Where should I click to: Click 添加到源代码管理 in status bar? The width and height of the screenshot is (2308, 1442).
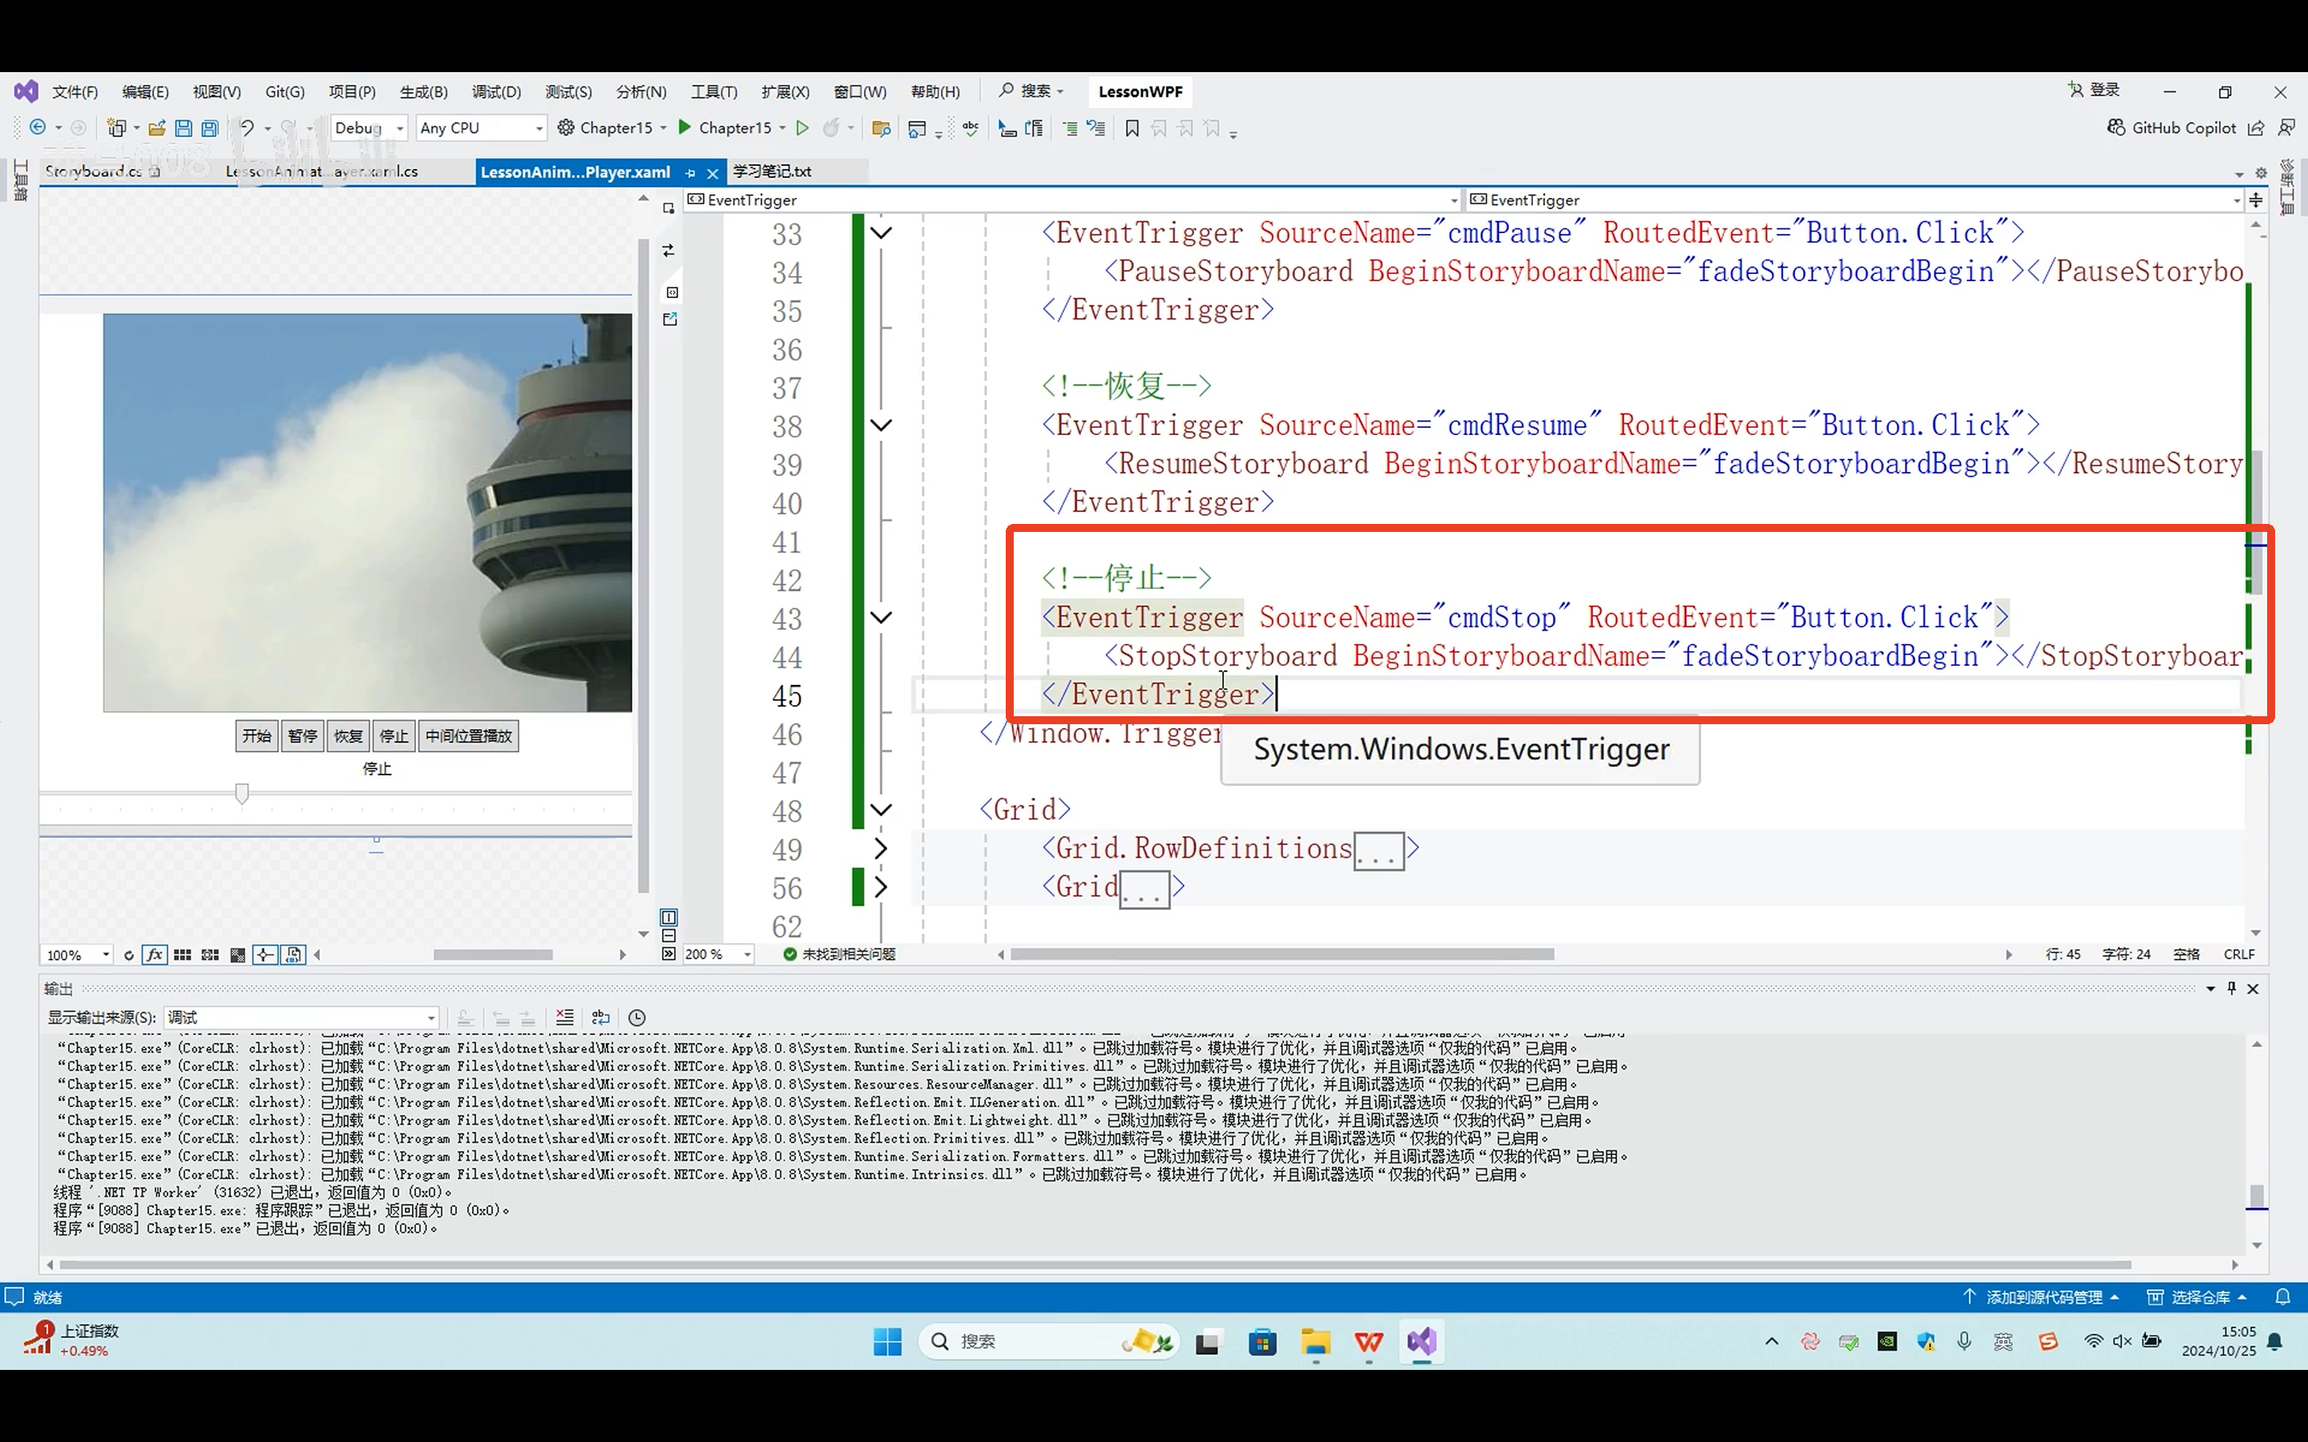[x=2043, y=1297]
